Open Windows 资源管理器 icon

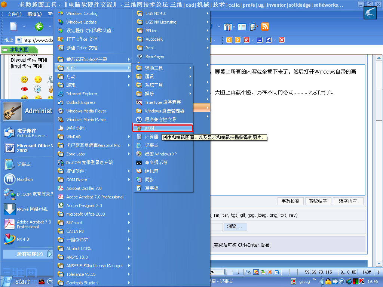pos(139,111)
